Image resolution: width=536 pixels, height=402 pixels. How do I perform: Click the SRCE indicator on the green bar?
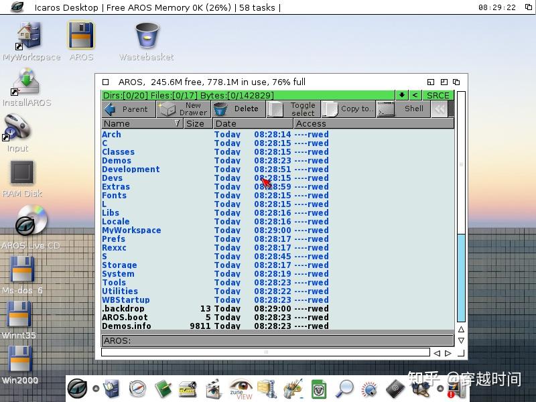coord(439,94)
